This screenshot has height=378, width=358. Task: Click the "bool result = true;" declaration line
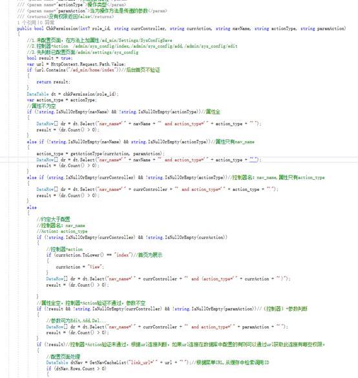(x=50, y=58)
